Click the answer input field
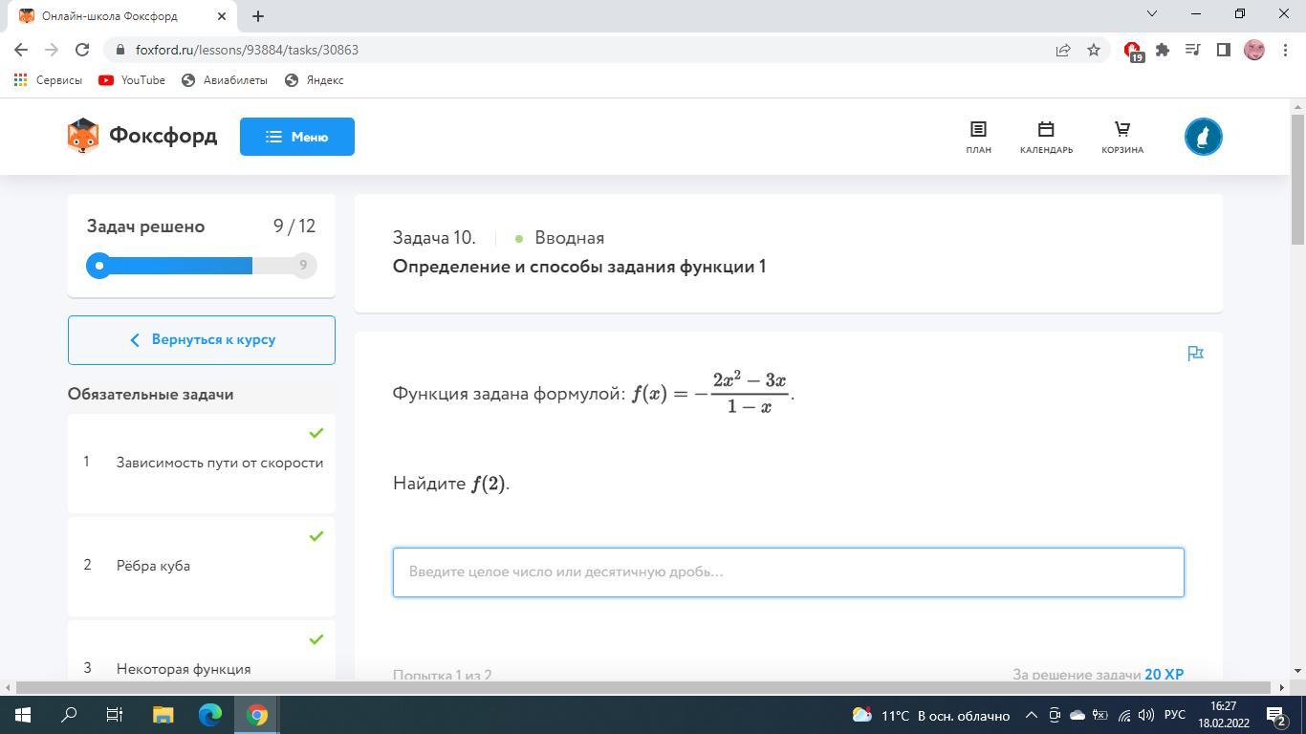 click(x=788, y=572)
